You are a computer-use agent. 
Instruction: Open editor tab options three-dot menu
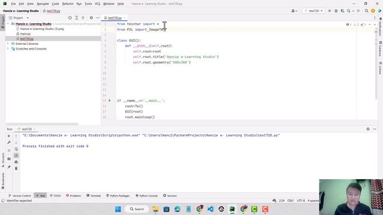tap(375, 18)
